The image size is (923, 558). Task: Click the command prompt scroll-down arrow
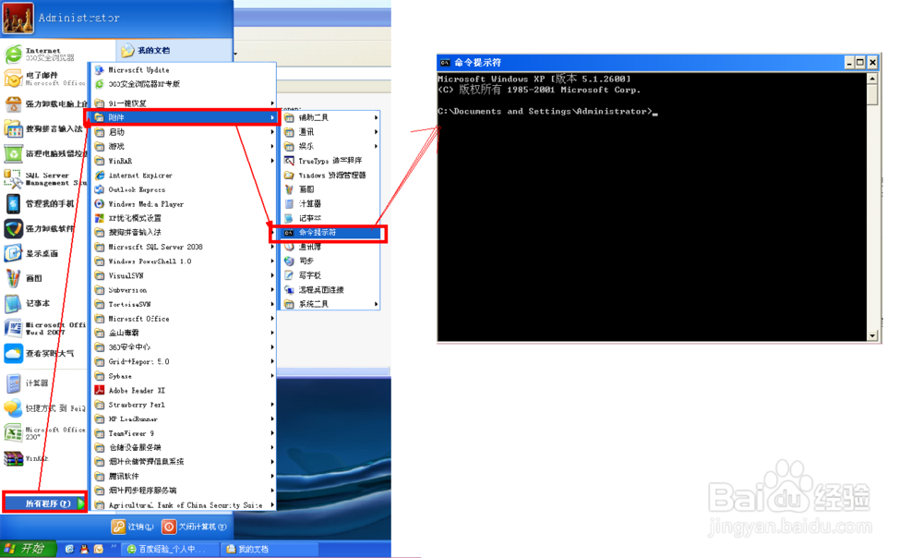click(872, 336)
